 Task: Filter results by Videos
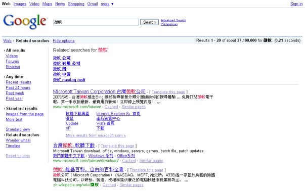[x=12, y=56]
